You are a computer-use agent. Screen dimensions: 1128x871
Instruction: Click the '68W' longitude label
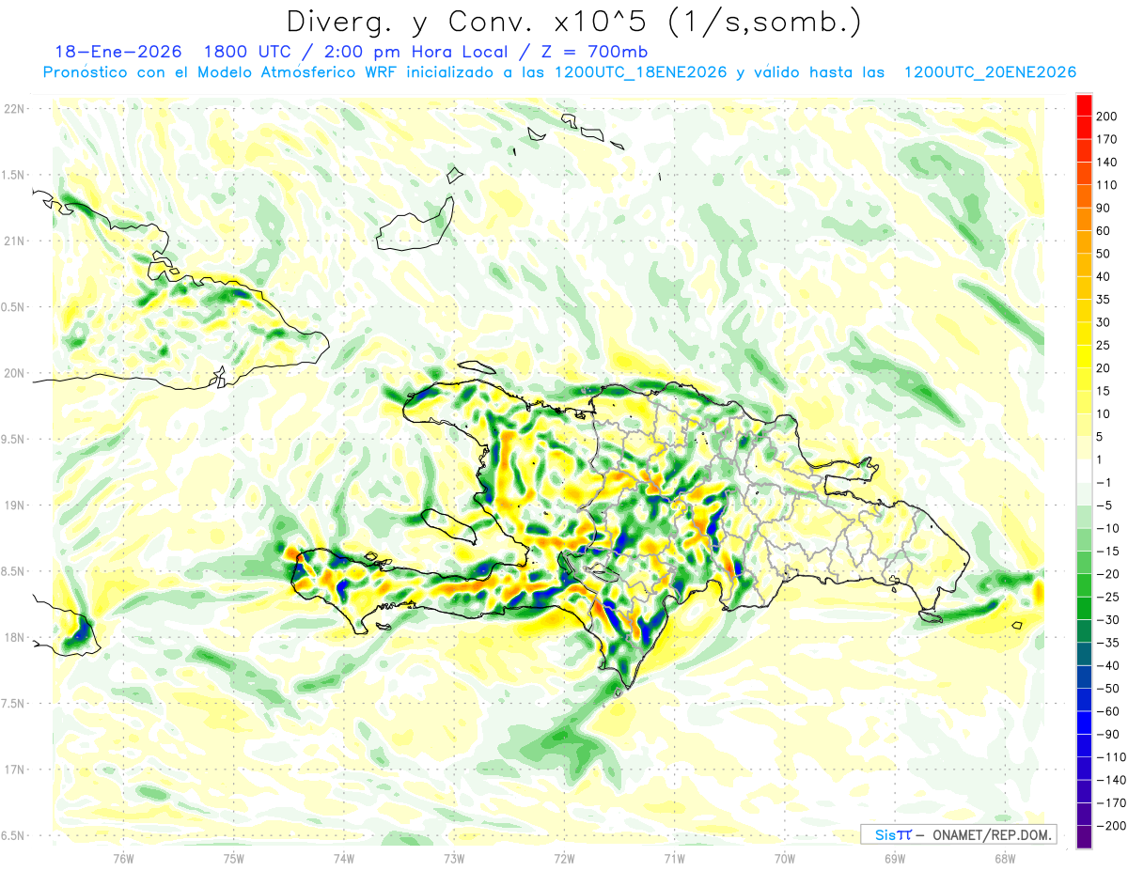click(1005, 857)
